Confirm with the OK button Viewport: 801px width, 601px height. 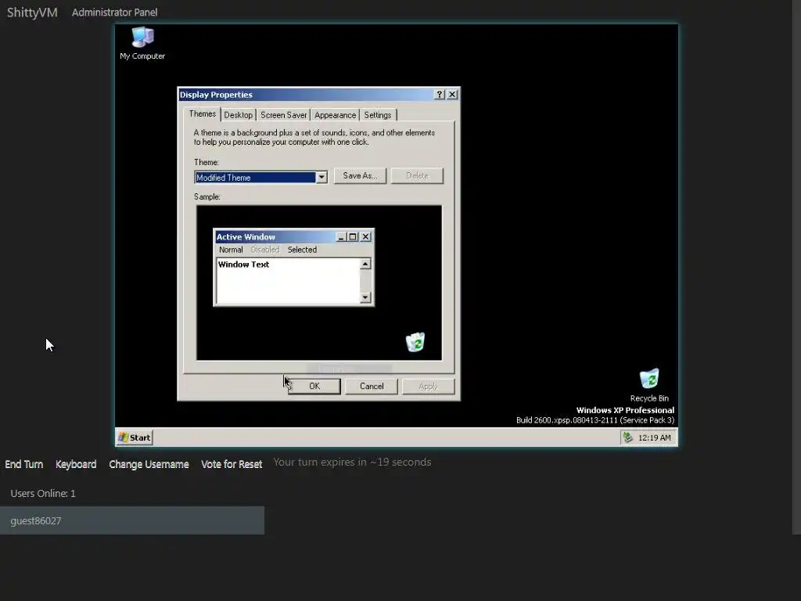pos(314,387)
